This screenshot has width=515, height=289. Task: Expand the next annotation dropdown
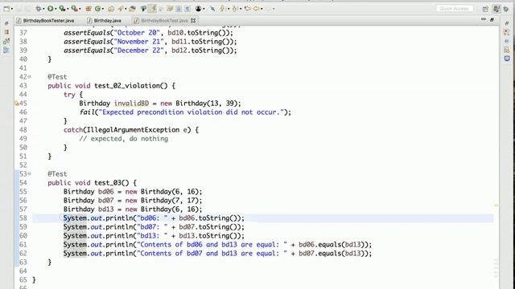click(x=229, y=9)
